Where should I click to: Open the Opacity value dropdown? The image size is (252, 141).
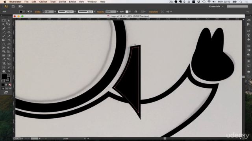pos(117,12)
